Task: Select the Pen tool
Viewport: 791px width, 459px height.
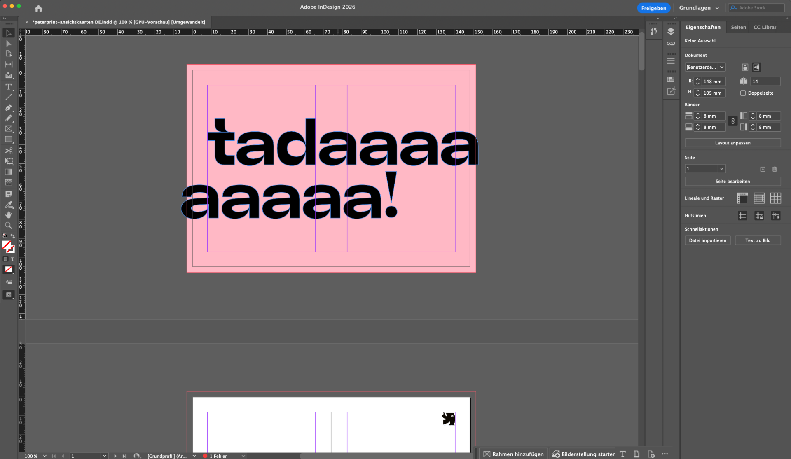Action: pyautogui.click(x=8, y=108)
